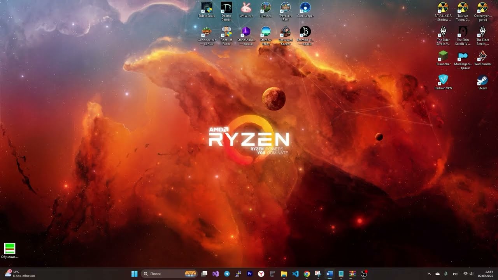Switch to OBS Studio on the taskbar
The image size is (498, 280).
[364, 274]
